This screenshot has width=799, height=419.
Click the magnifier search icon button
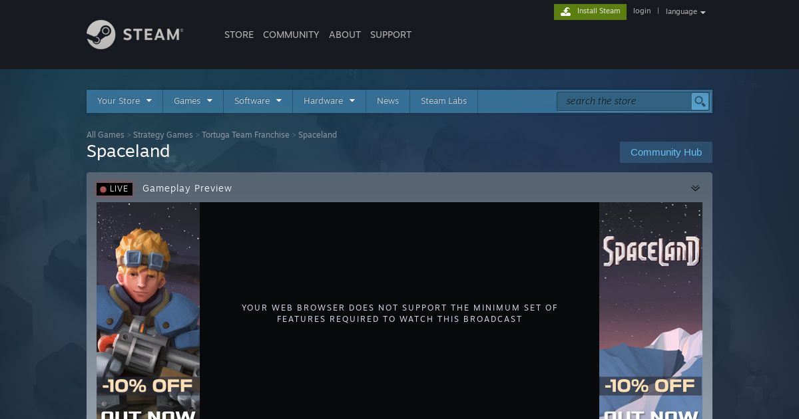(700, 101)
